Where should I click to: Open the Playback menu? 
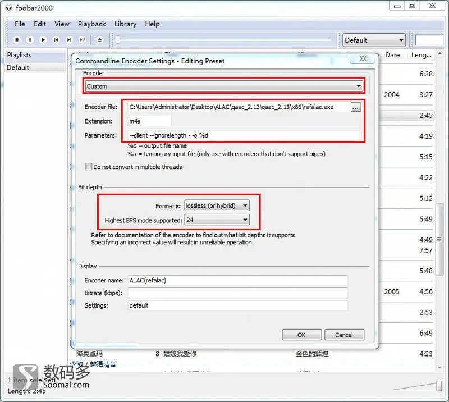92,24
